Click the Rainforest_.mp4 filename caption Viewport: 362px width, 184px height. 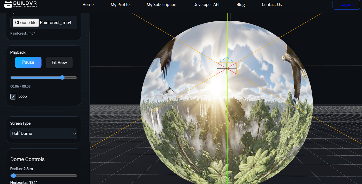pos(23,33)
